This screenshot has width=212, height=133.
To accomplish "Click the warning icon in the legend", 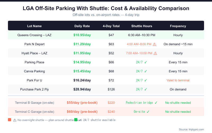I will 15,120.
